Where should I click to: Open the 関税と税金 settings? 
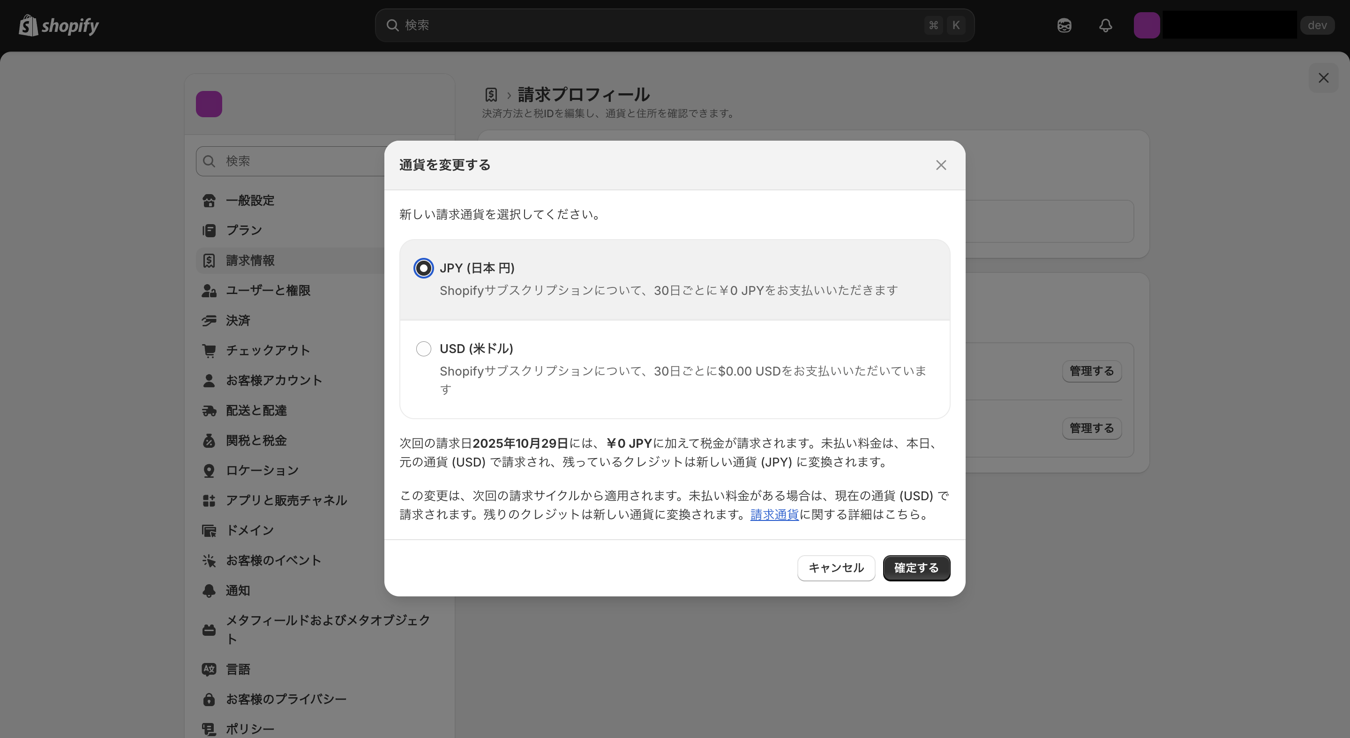[x=256, y=440]
